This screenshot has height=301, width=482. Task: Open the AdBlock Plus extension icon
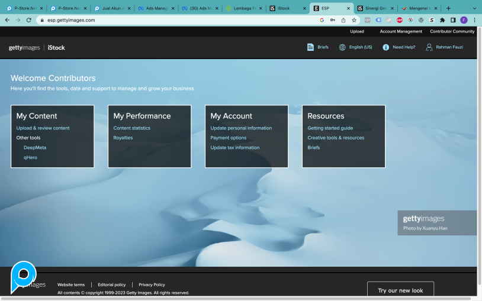click(x=400, y=20)
